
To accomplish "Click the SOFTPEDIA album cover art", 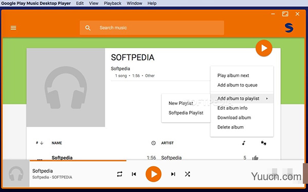I will pos(66,88).
